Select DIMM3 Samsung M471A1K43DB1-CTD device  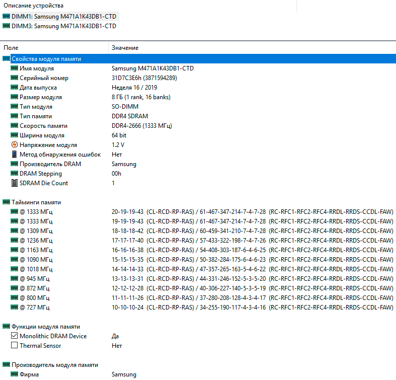click(63, 26)
